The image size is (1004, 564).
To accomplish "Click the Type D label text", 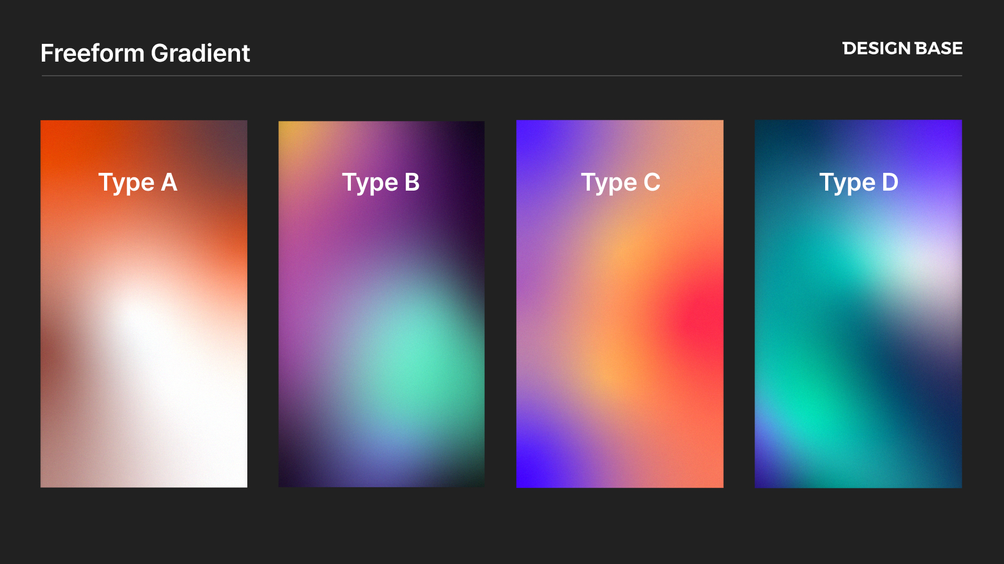I will [859, 183].
